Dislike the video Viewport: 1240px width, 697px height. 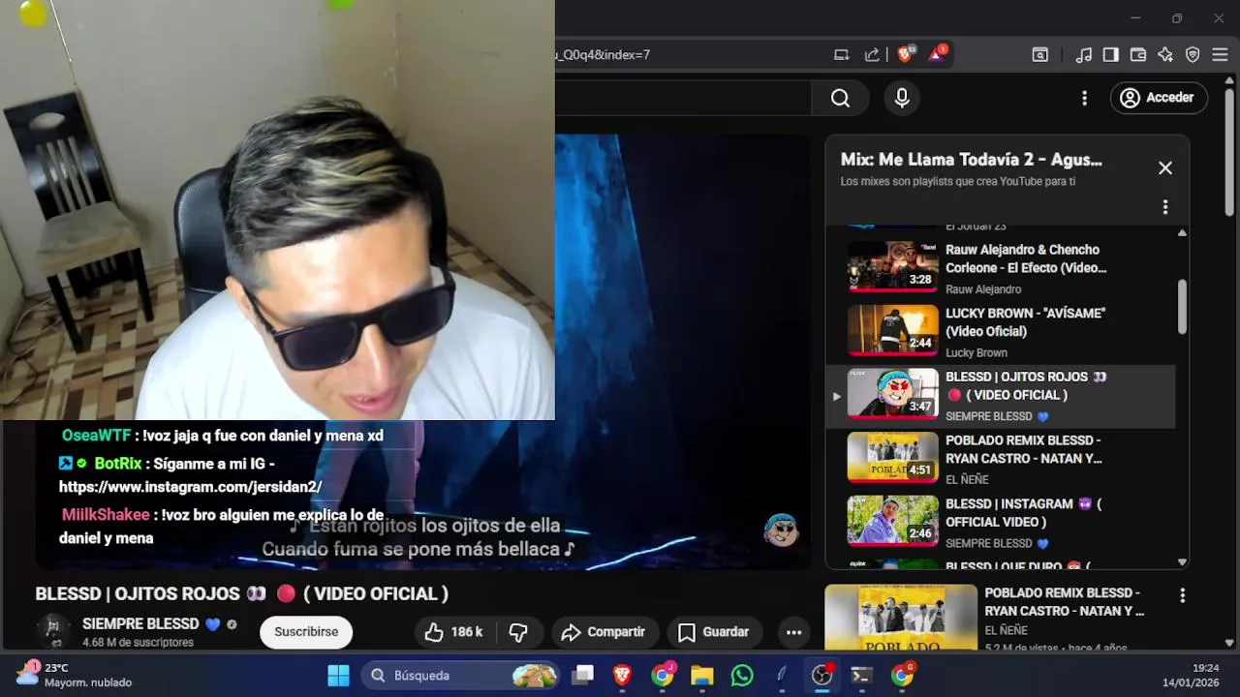(x=519, y=632)
